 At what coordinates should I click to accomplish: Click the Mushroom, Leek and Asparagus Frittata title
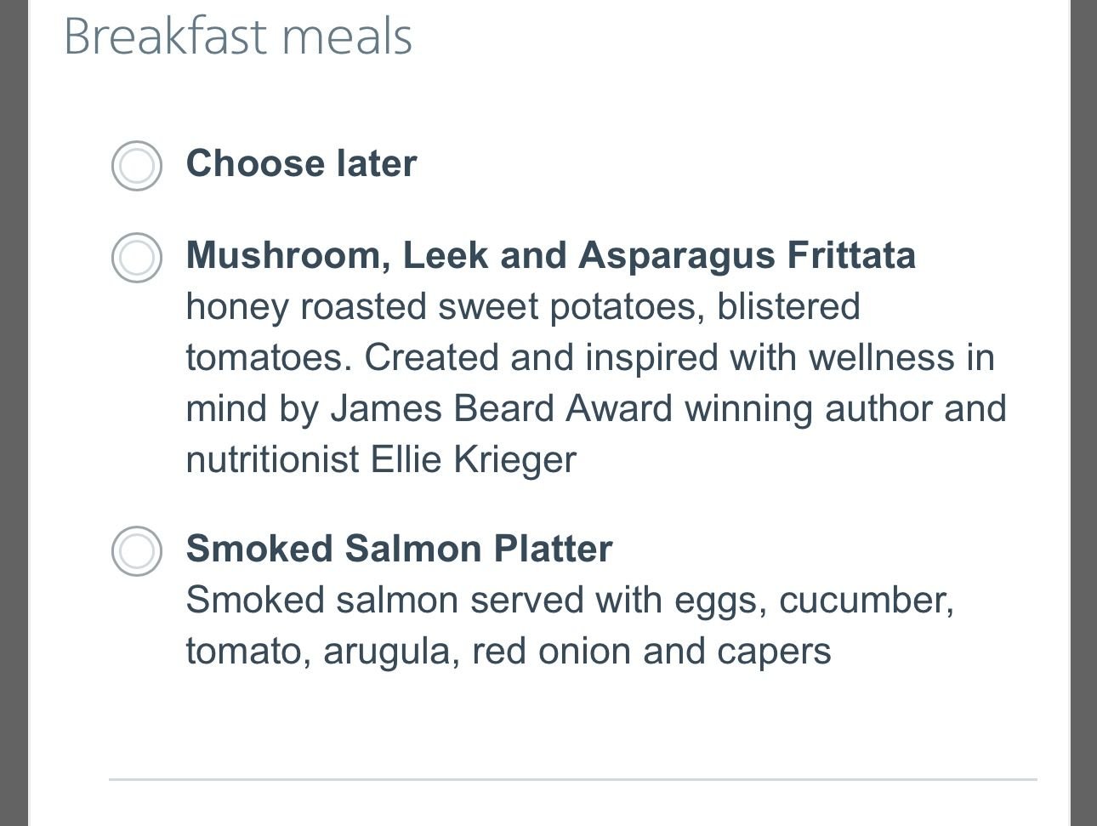[x=553, y=254]
